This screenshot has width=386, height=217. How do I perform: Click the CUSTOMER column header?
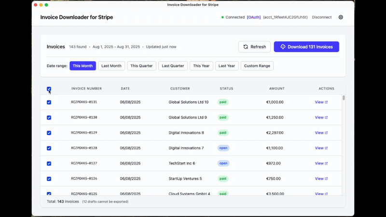(x=180, y=89)
